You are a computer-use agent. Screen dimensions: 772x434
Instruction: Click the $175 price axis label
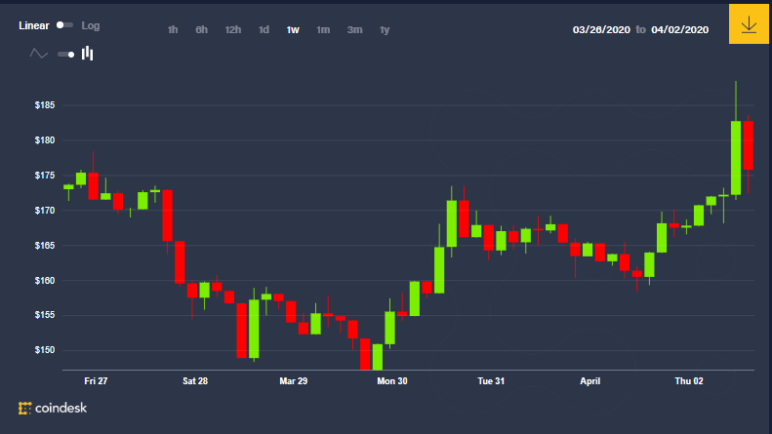(x=45, y=176)
